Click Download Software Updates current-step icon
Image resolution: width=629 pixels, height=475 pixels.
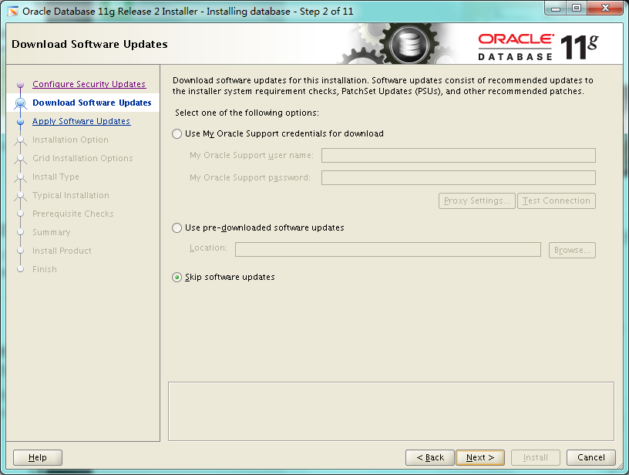[x=21, y=103]
